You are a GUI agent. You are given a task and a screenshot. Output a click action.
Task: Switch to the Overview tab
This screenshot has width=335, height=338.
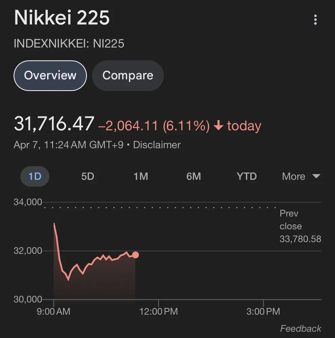[x=50, y=75]
